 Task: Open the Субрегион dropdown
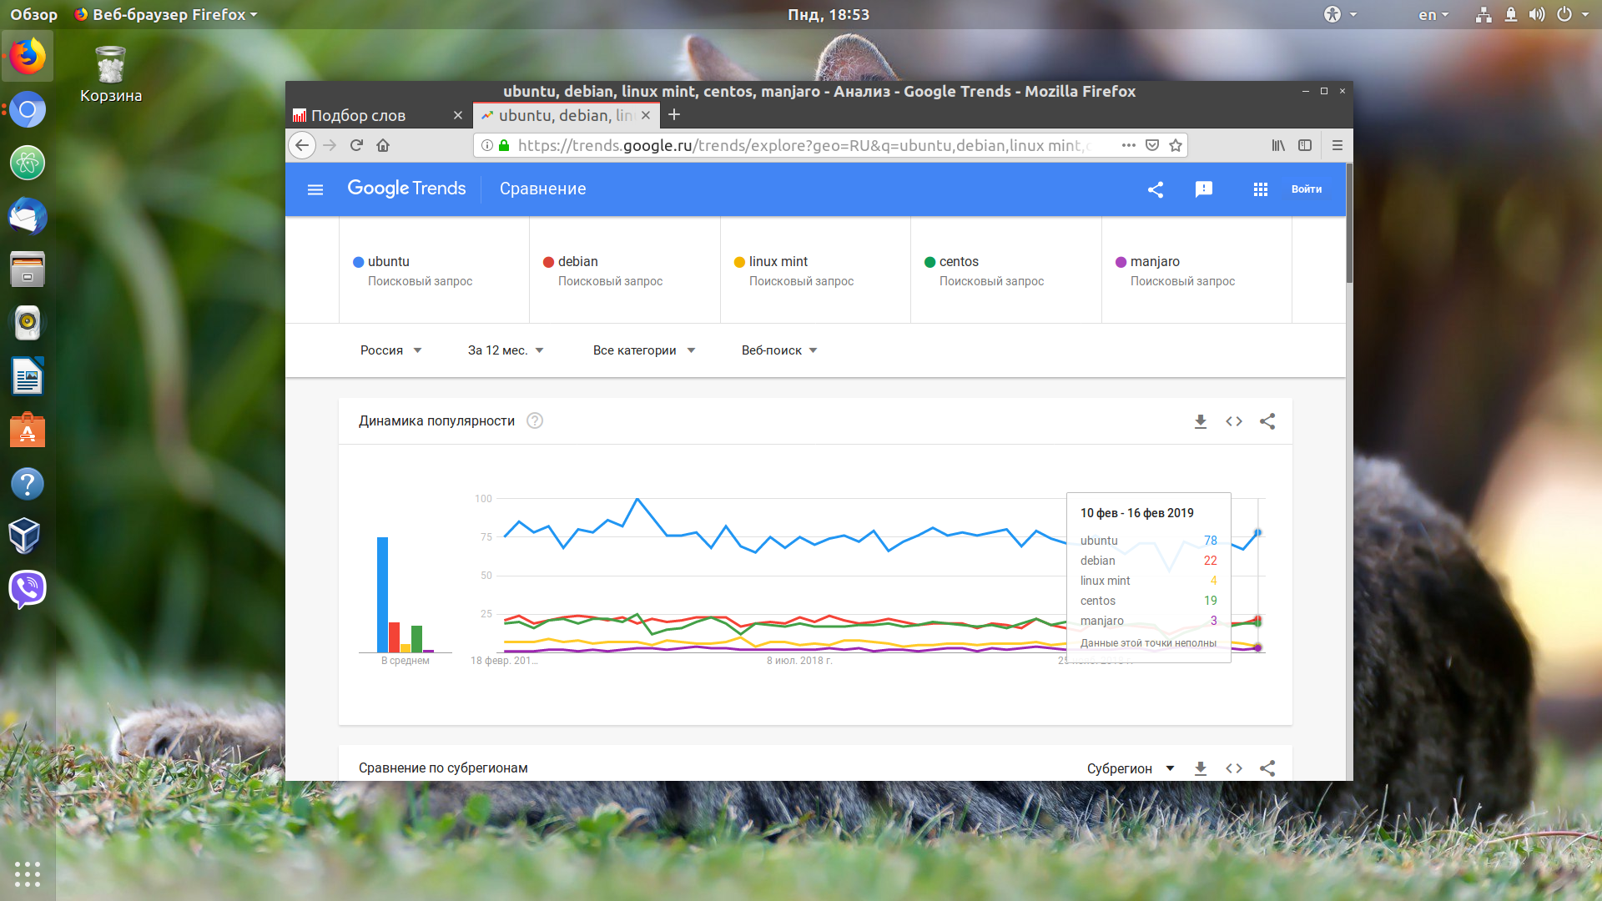[1131, 768]
